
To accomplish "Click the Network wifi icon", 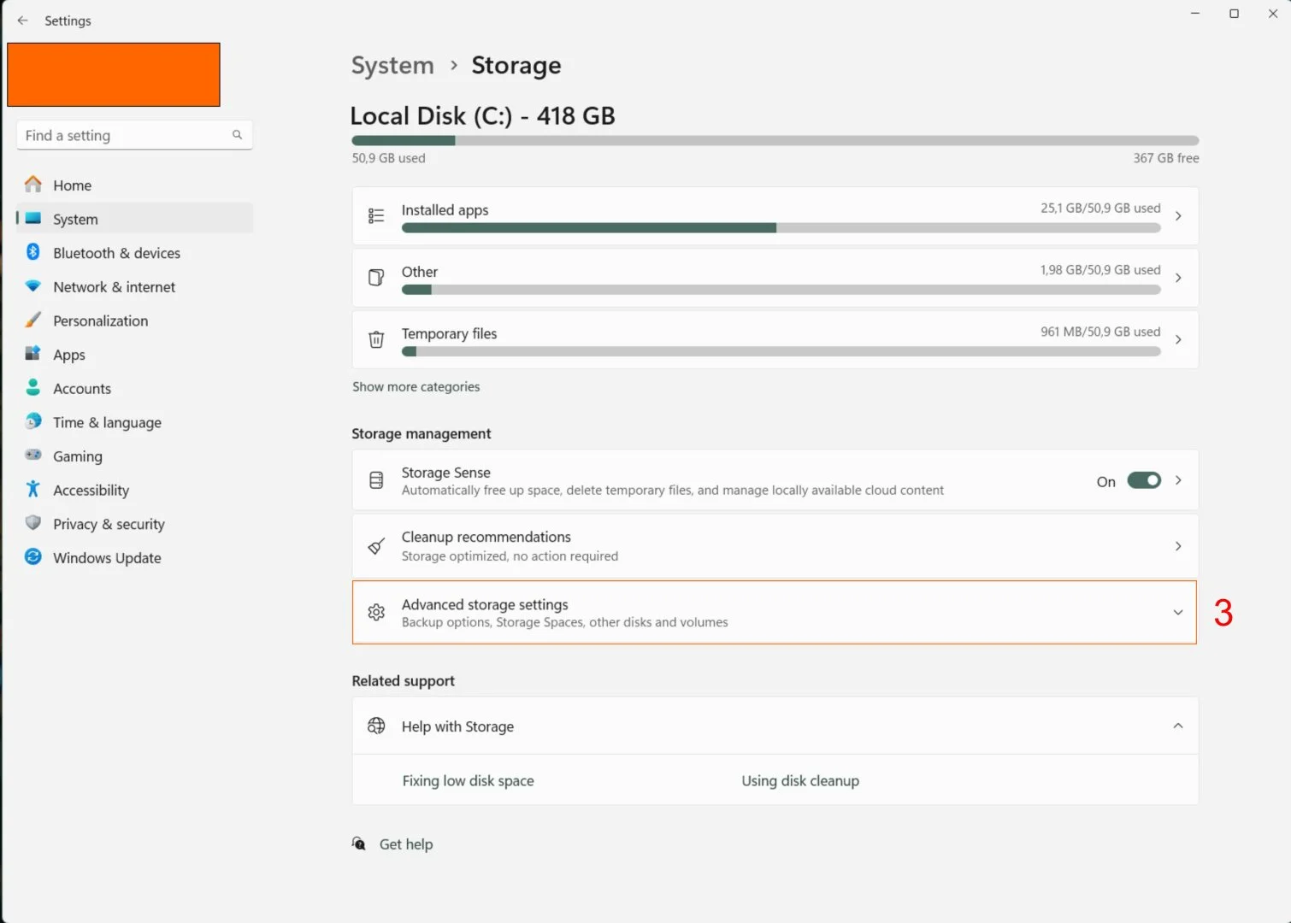I will [x=33, y=286].
